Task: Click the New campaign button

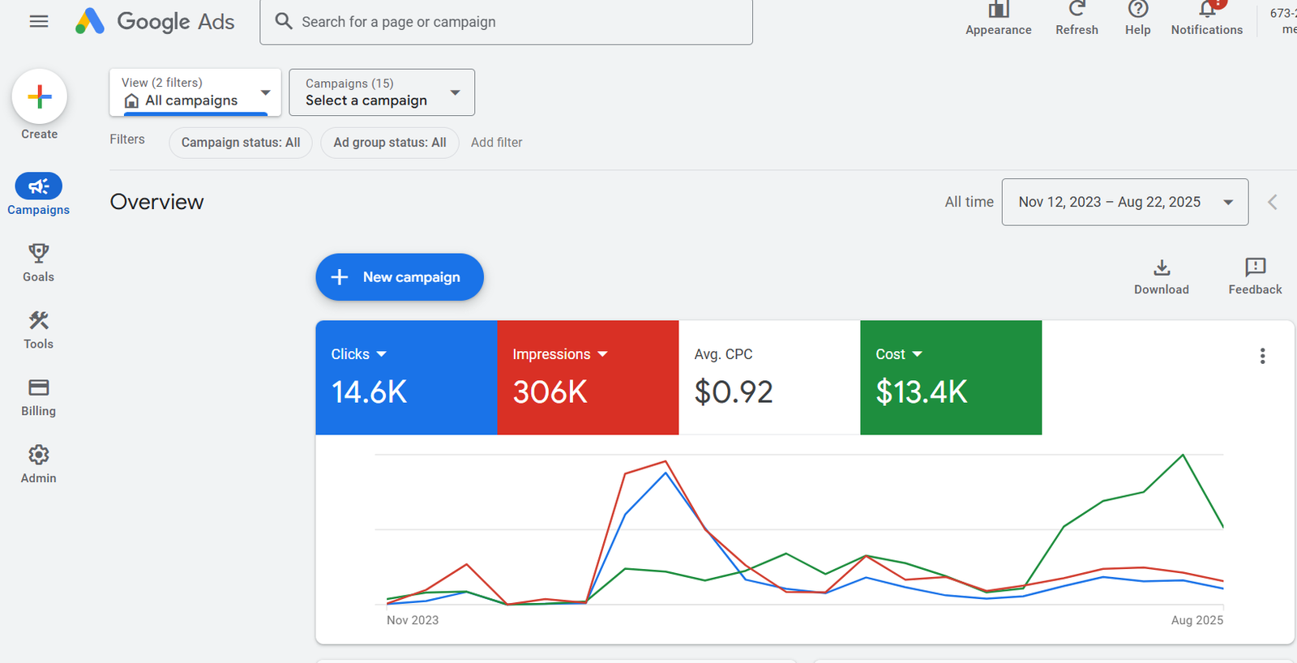Action: (x=400, y=277)
